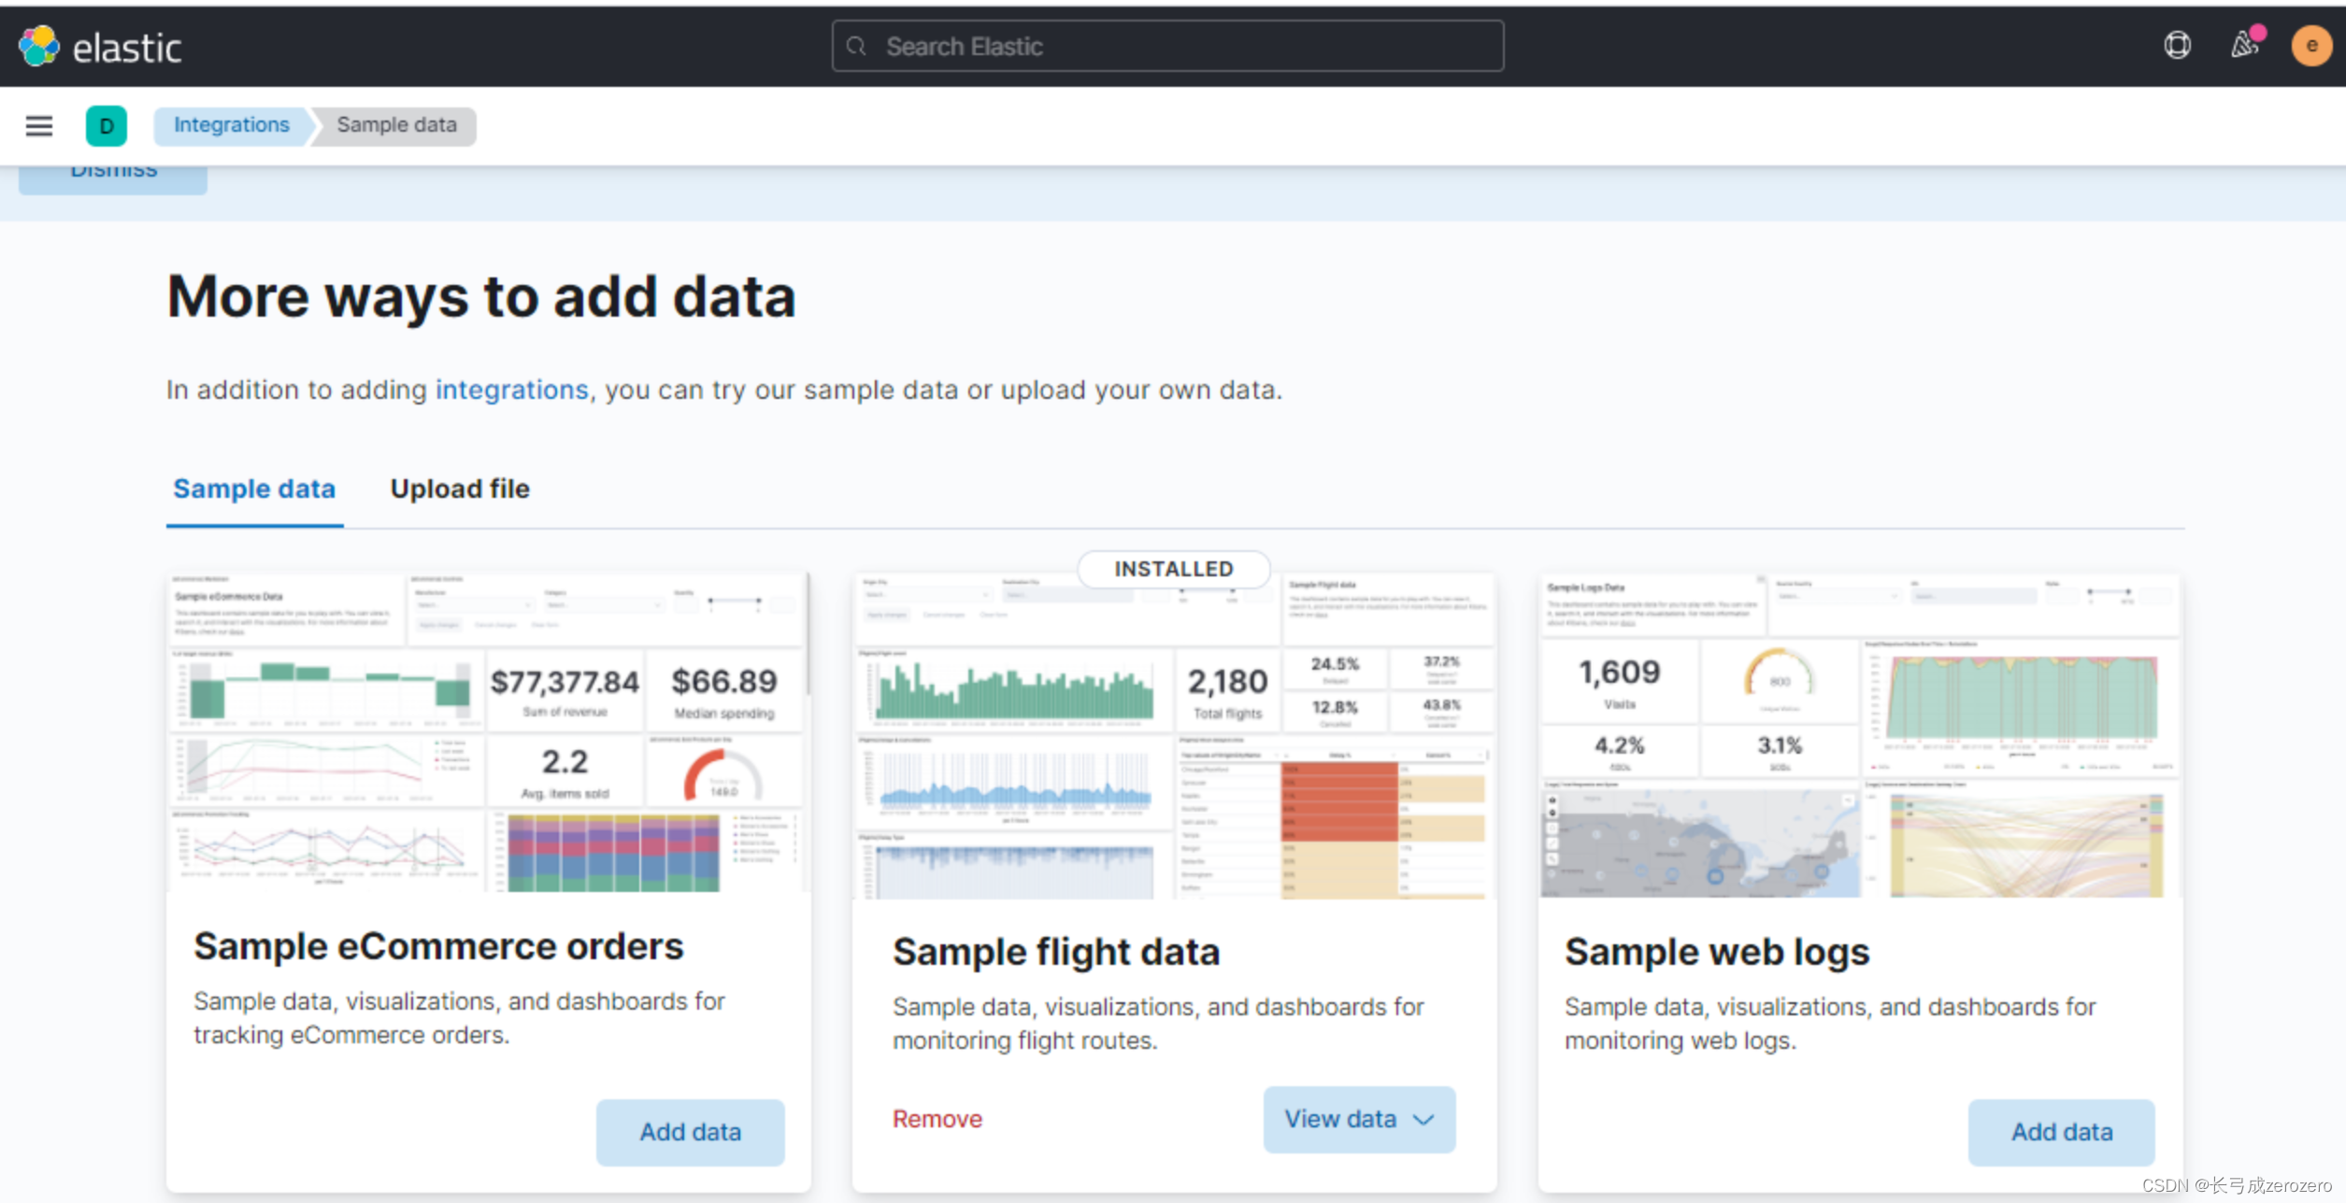This screenshot has height=1203, width=2346.
Task: Switch to the Upload file tab
Action: 460,488
